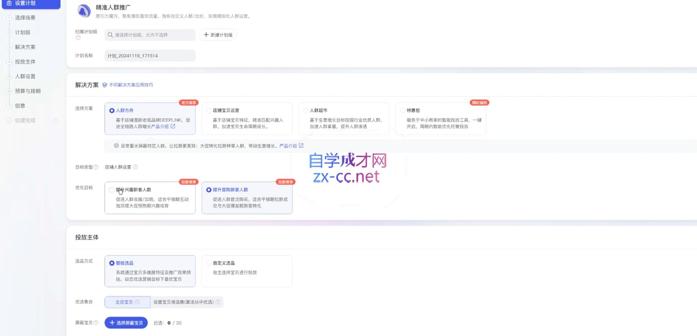Click the lock icon beside 创建完成

click(x=55, y=120)
